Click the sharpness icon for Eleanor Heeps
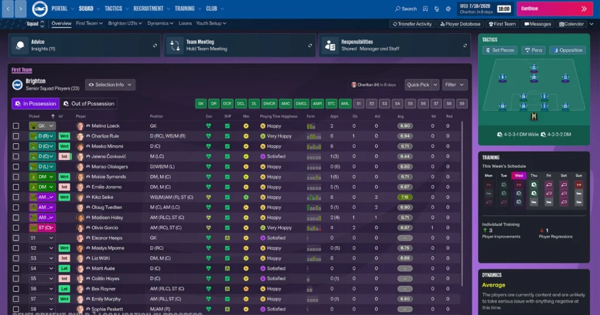The image size is (600, 315). click(227, 238)
